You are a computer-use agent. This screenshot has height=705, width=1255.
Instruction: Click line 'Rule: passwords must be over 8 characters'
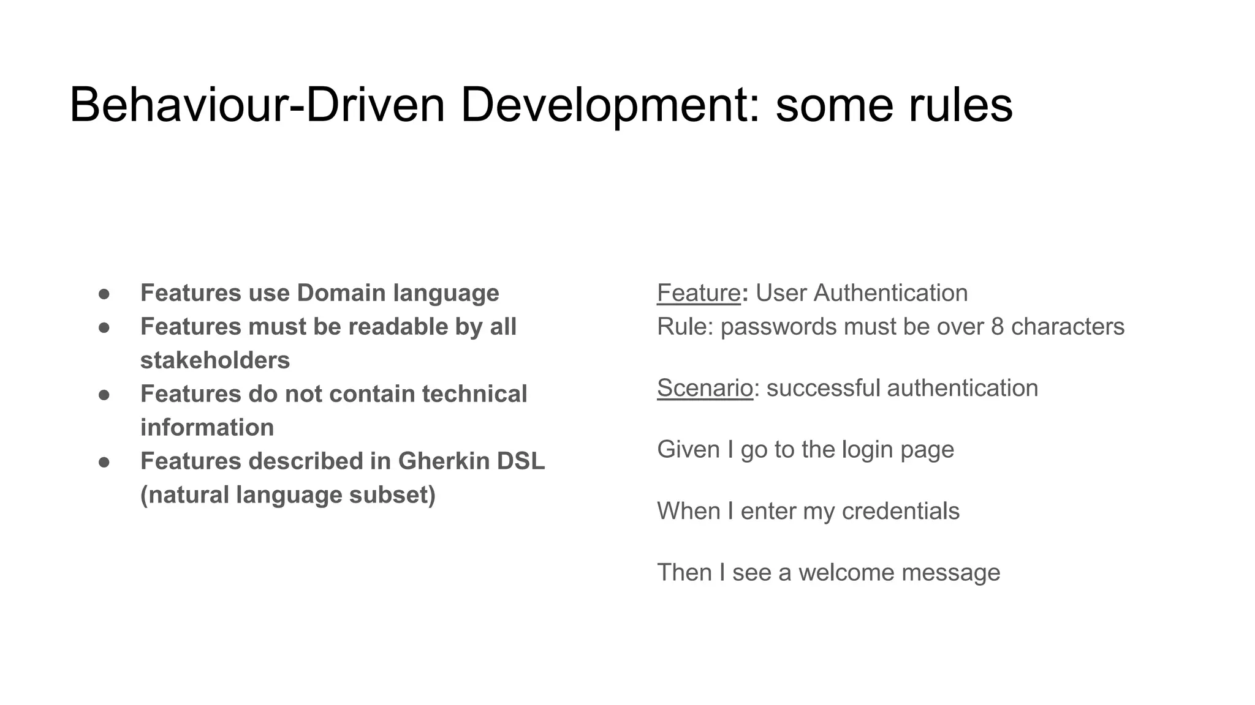pyautogui.click(x=890, y=327)
